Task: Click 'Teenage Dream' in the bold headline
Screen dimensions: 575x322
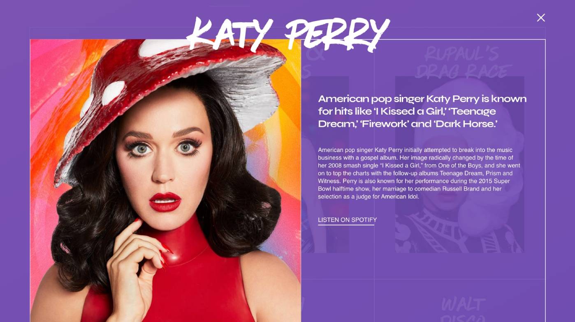Action: coord(407,117)
